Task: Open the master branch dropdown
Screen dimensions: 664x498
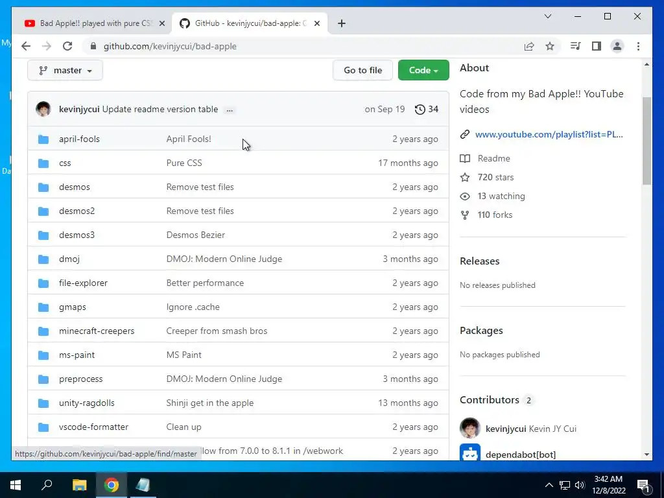Action: [x=65, y=70]
